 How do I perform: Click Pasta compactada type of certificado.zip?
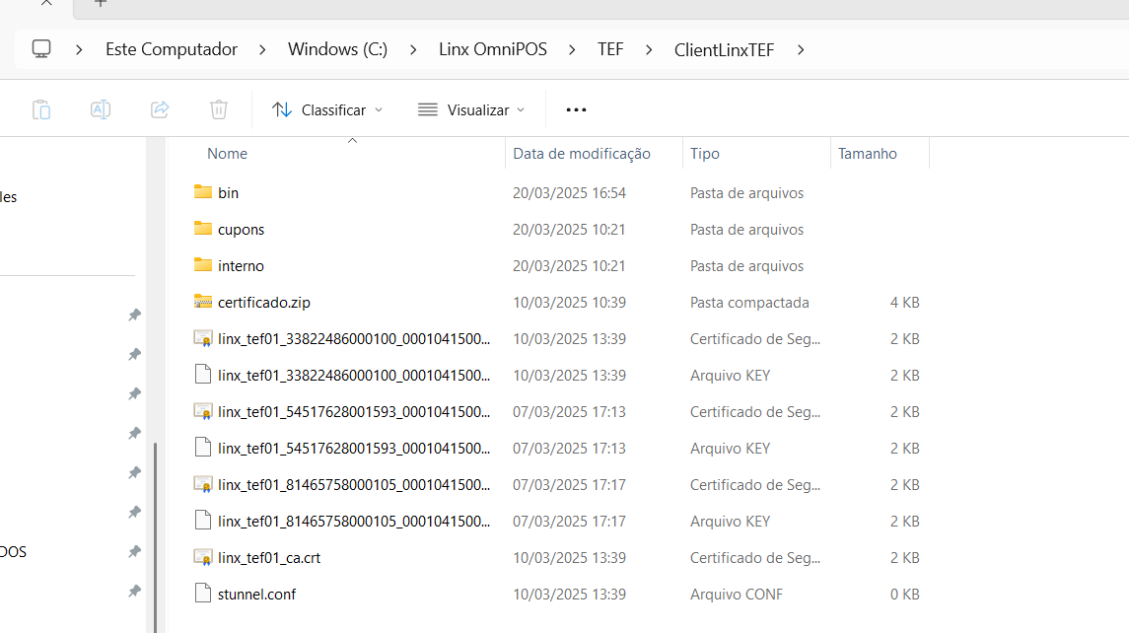(x=749, y=303)
